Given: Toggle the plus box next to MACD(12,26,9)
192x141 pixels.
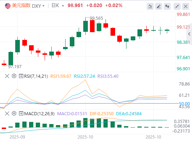Looking at the screenshot, I should [x=21, y=114].
